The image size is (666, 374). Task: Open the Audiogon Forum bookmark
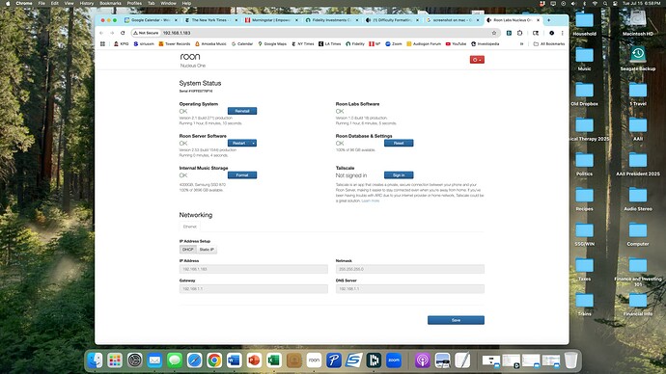(x=424, y=43)
